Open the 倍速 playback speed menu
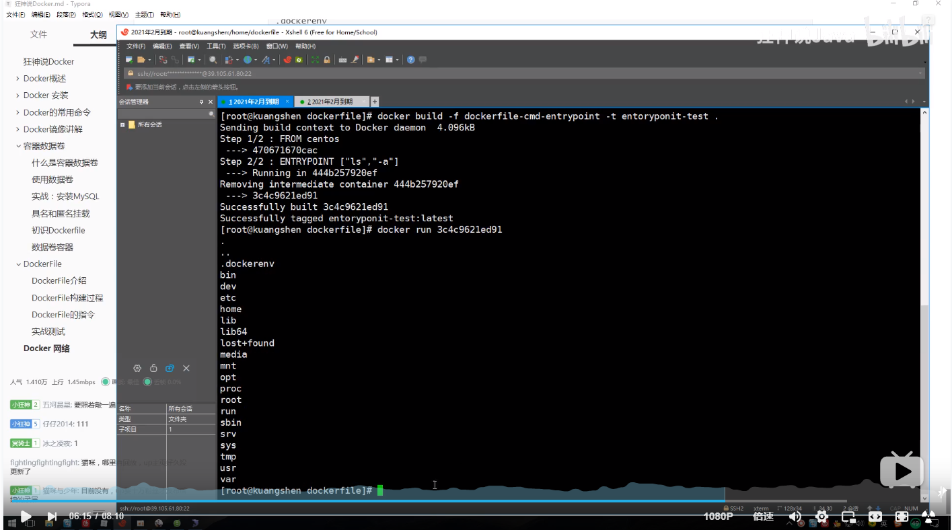 pyautogui.click(x=763, y=517)
